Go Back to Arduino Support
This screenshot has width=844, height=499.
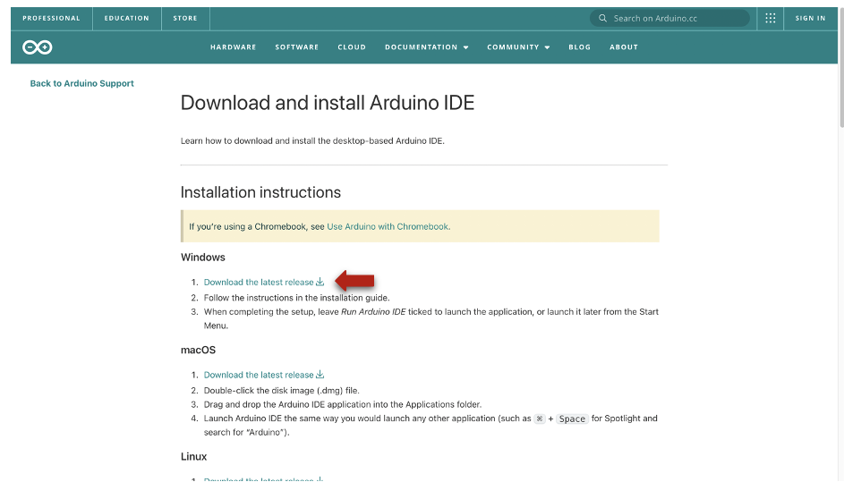[81, 83]
